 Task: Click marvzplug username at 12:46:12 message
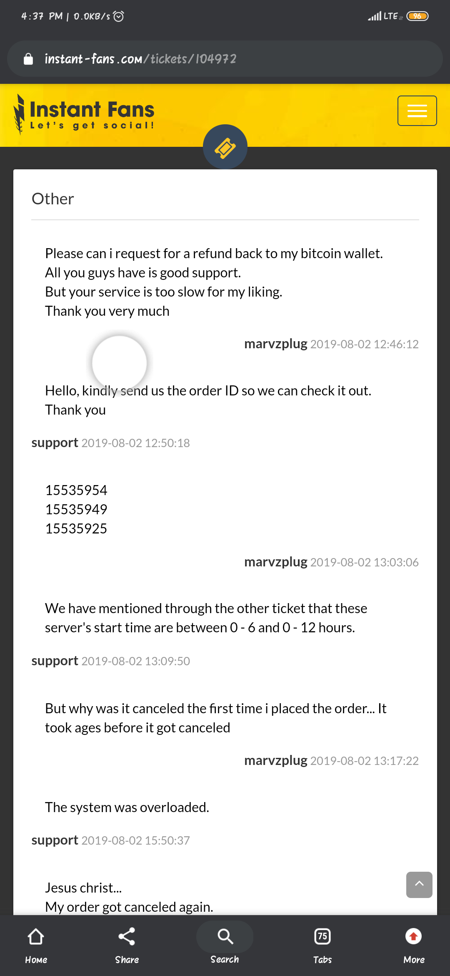point(276,344)
